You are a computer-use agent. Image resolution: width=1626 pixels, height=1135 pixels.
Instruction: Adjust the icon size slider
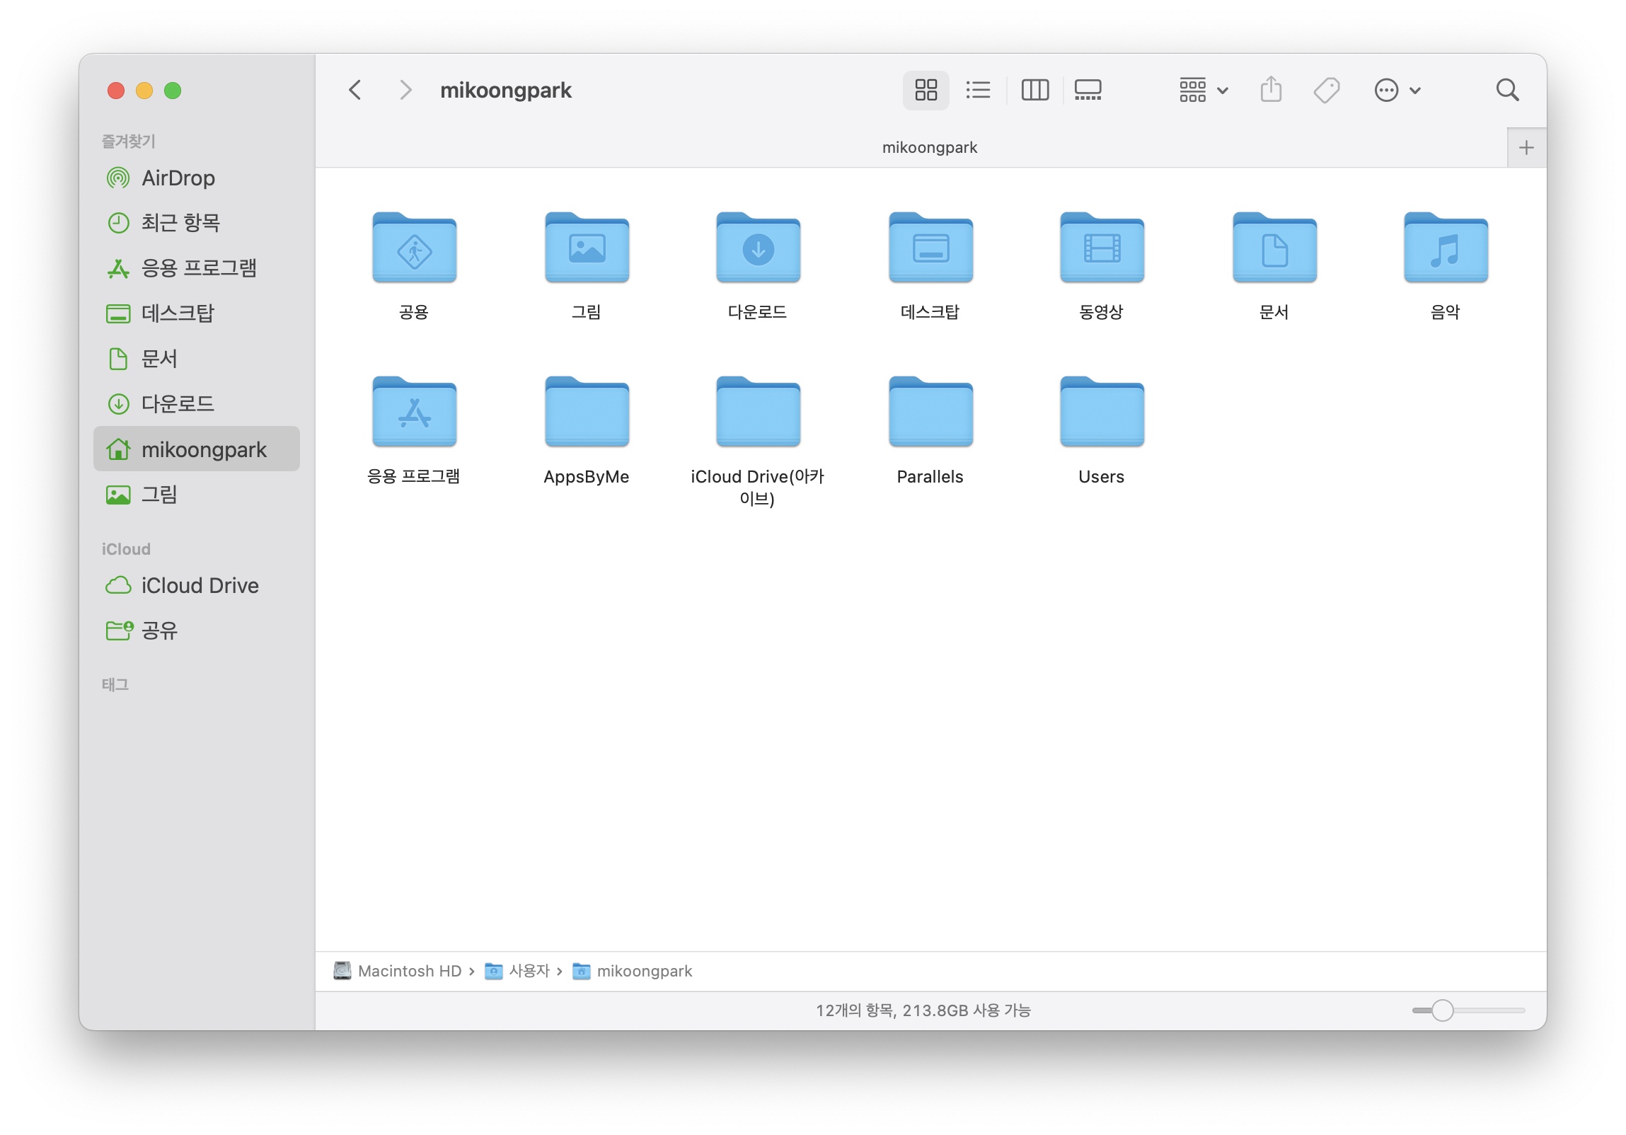[1442, 1010]
